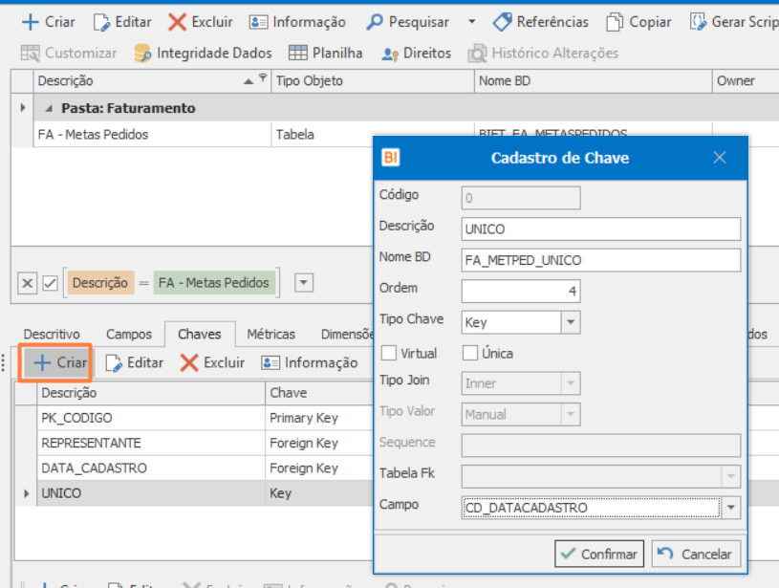
Task: Open the Tabela Fk dropdown
Action: point(731,476)
